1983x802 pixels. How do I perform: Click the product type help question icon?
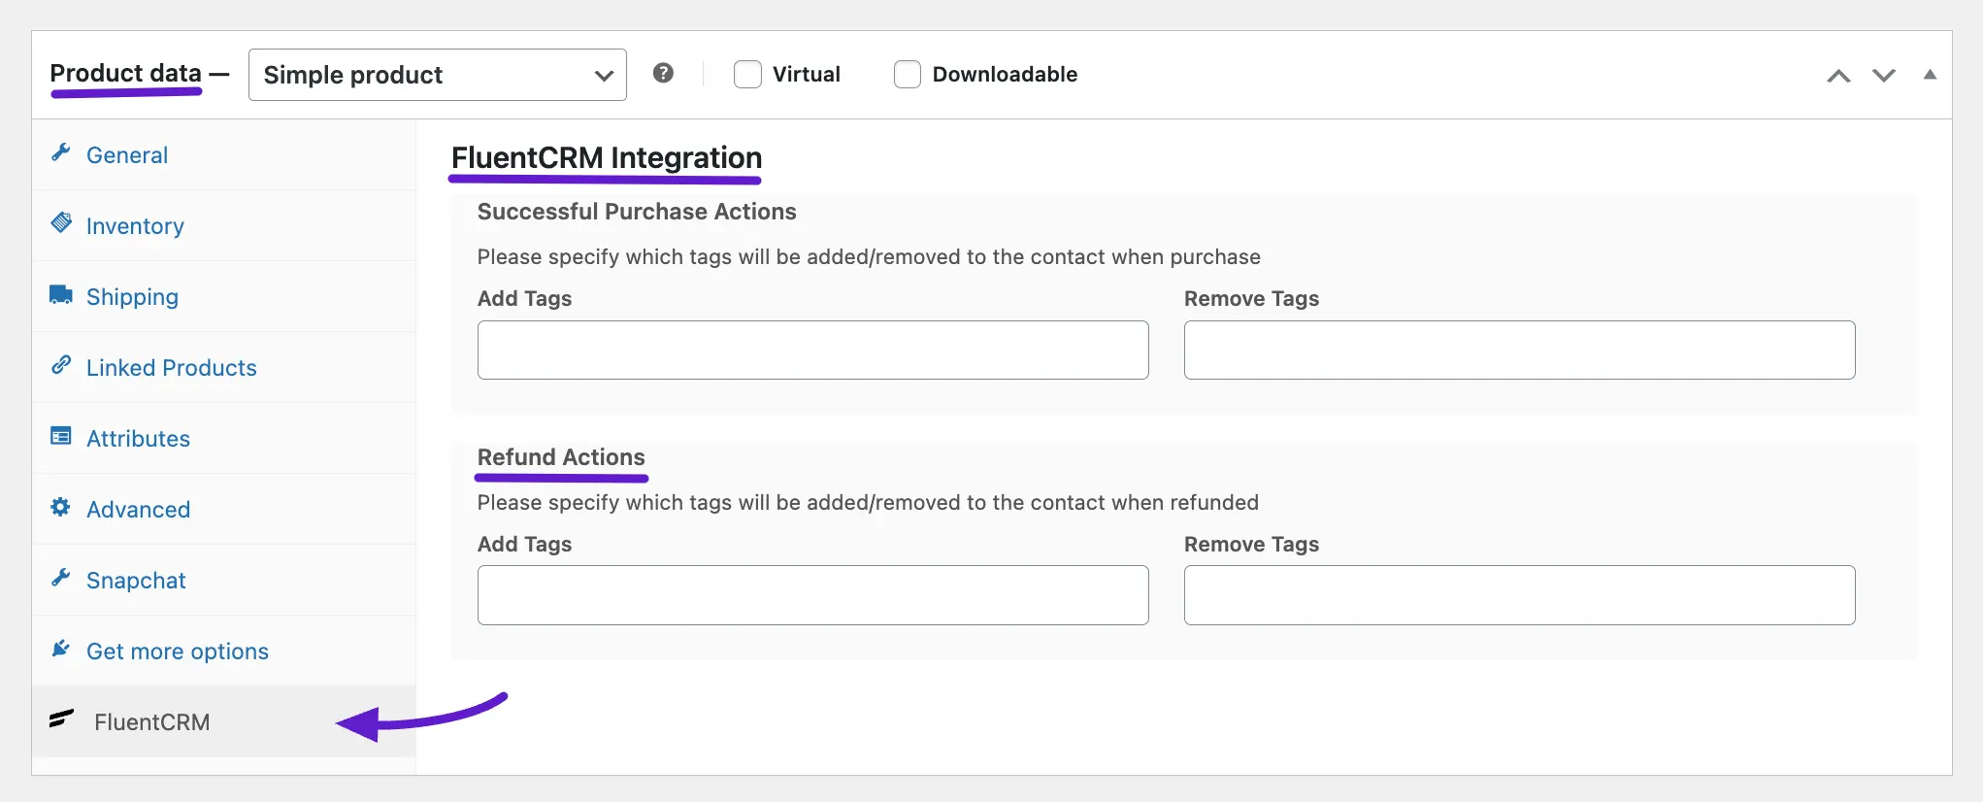click(663, 73)
